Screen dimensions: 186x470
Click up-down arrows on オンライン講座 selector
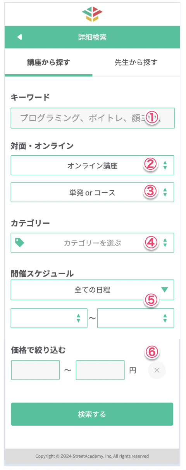[x=165, y=165]
